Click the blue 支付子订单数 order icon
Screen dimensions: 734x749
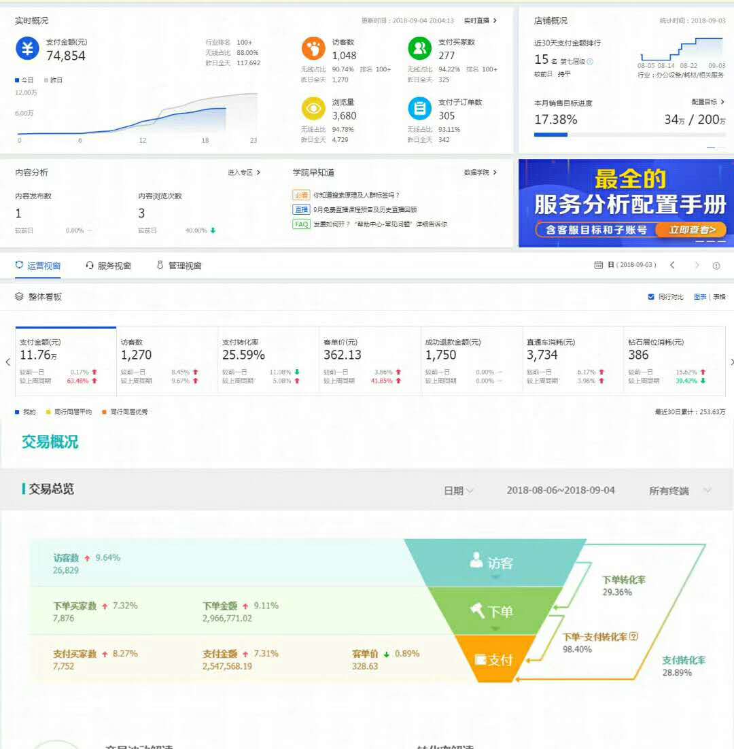[x=420, y=109]
